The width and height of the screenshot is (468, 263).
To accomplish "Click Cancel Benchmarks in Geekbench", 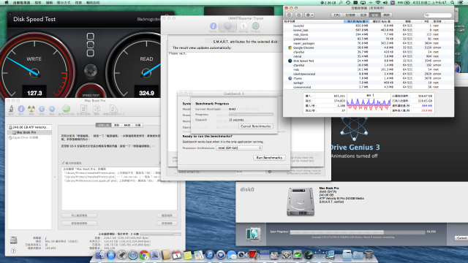I will click(x=255, y=126).
